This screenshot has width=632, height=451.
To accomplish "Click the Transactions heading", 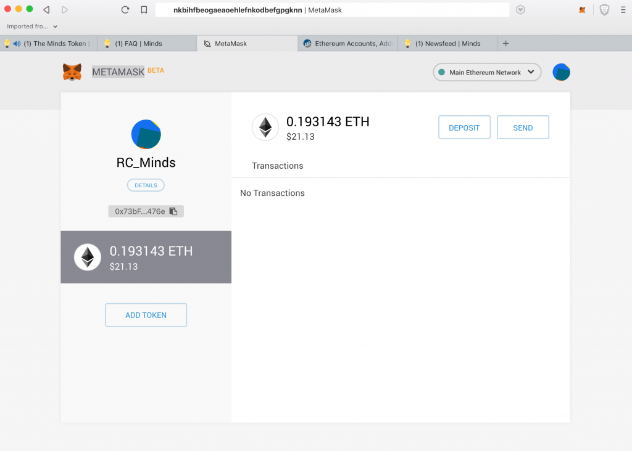I will (x=277, y=166).
